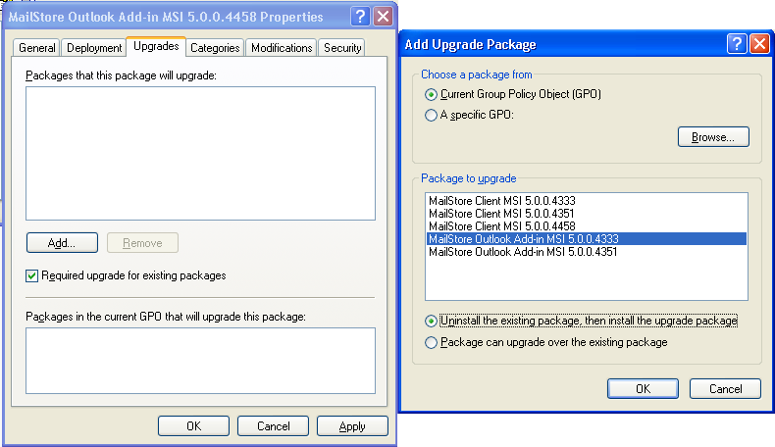The image size is (775, 447).
Task: Open the Deployment tab
Action: point(93,48)
